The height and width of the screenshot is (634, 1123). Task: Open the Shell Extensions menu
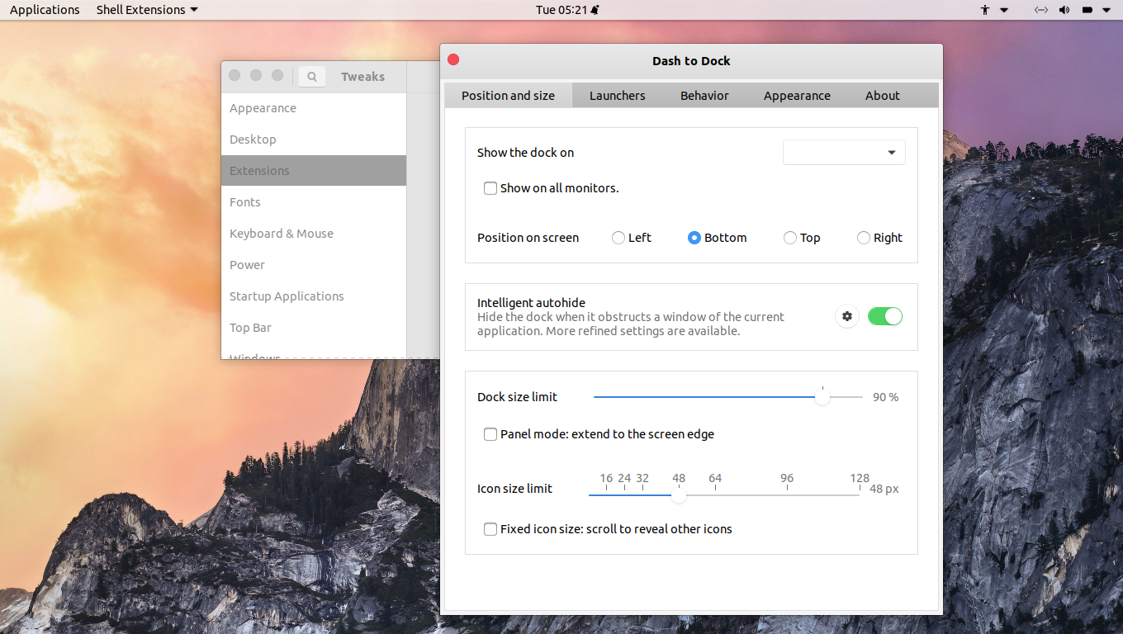pyautogui.click(x=147, y=10)
